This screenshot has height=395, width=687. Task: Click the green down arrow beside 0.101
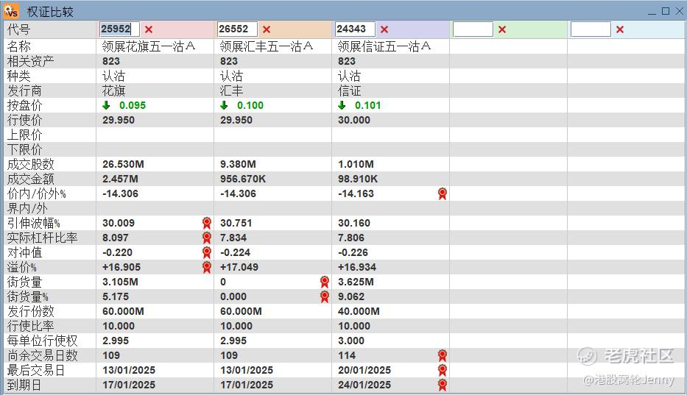pyautogui.click(x=342, y=105)
